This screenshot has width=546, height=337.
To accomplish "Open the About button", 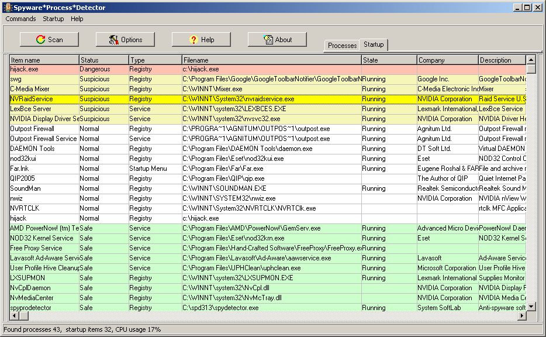I will tap(277, 39).
